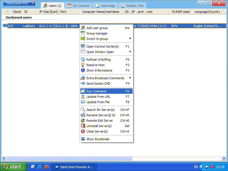Screen dimensions: 228x171
Task: Click the Rename Server(s) ID icon
Action: click(x=83, y=115)
